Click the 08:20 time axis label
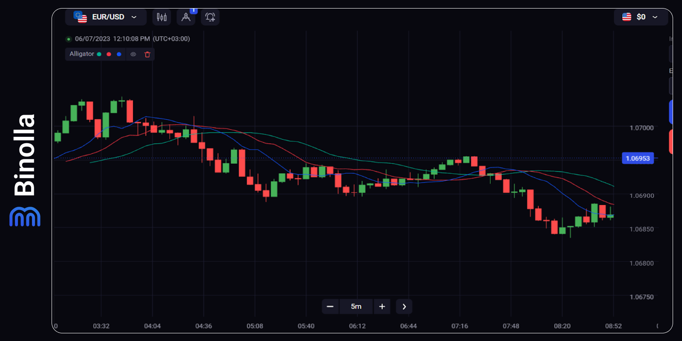The height and width of the screenshot is (341, 682). pos(562,326)
